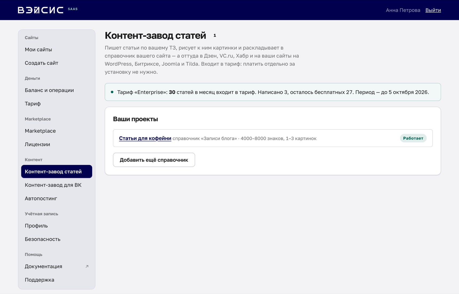Click the Контент-завод статей page title
This screenshot has height=294, width=459.
[155, 35]
